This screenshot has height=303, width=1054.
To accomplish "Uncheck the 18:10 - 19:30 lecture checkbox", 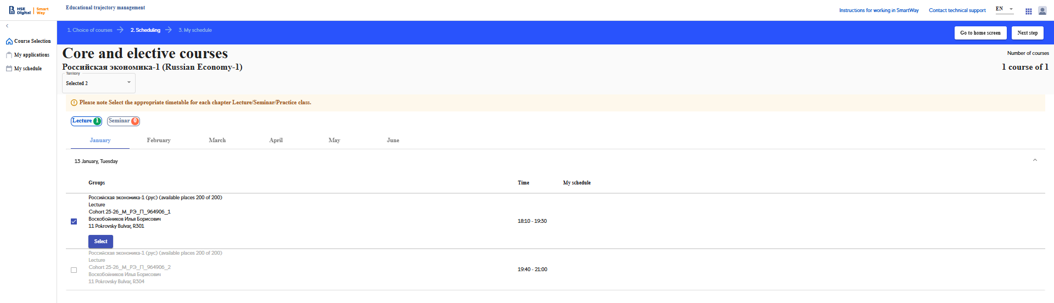I will (74, 221).
